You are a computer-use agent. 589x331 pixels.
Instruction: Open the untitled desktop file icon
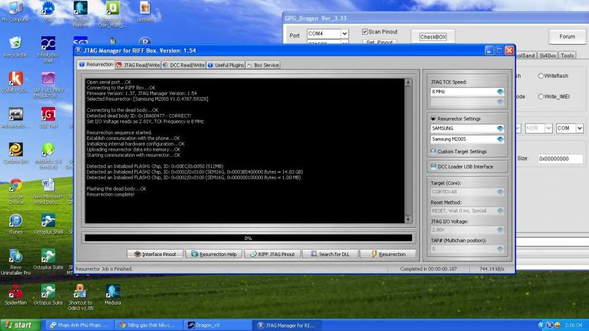[145, 12]
